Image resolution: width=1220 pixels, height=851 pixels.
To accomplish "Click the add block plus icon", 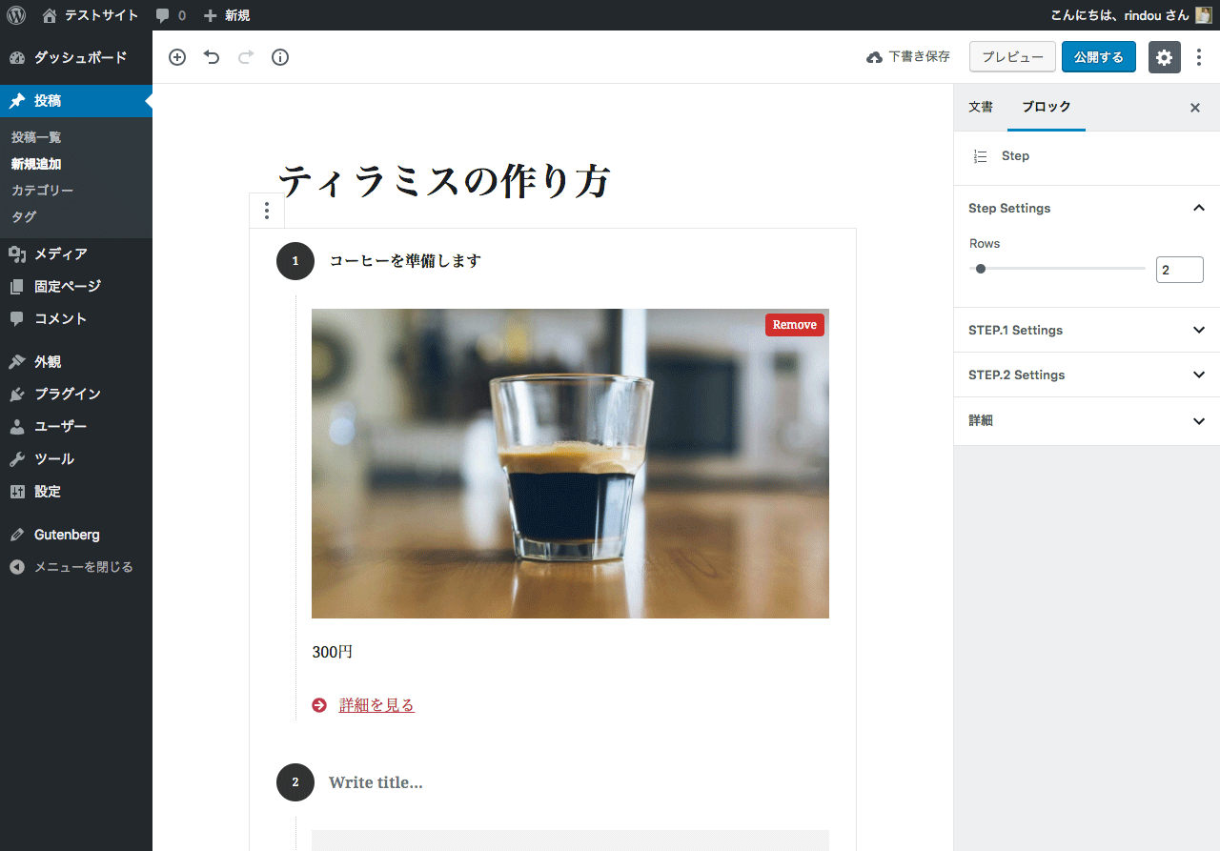I will coord(177,57).
